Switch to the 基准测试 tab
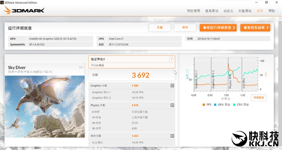 212,11
